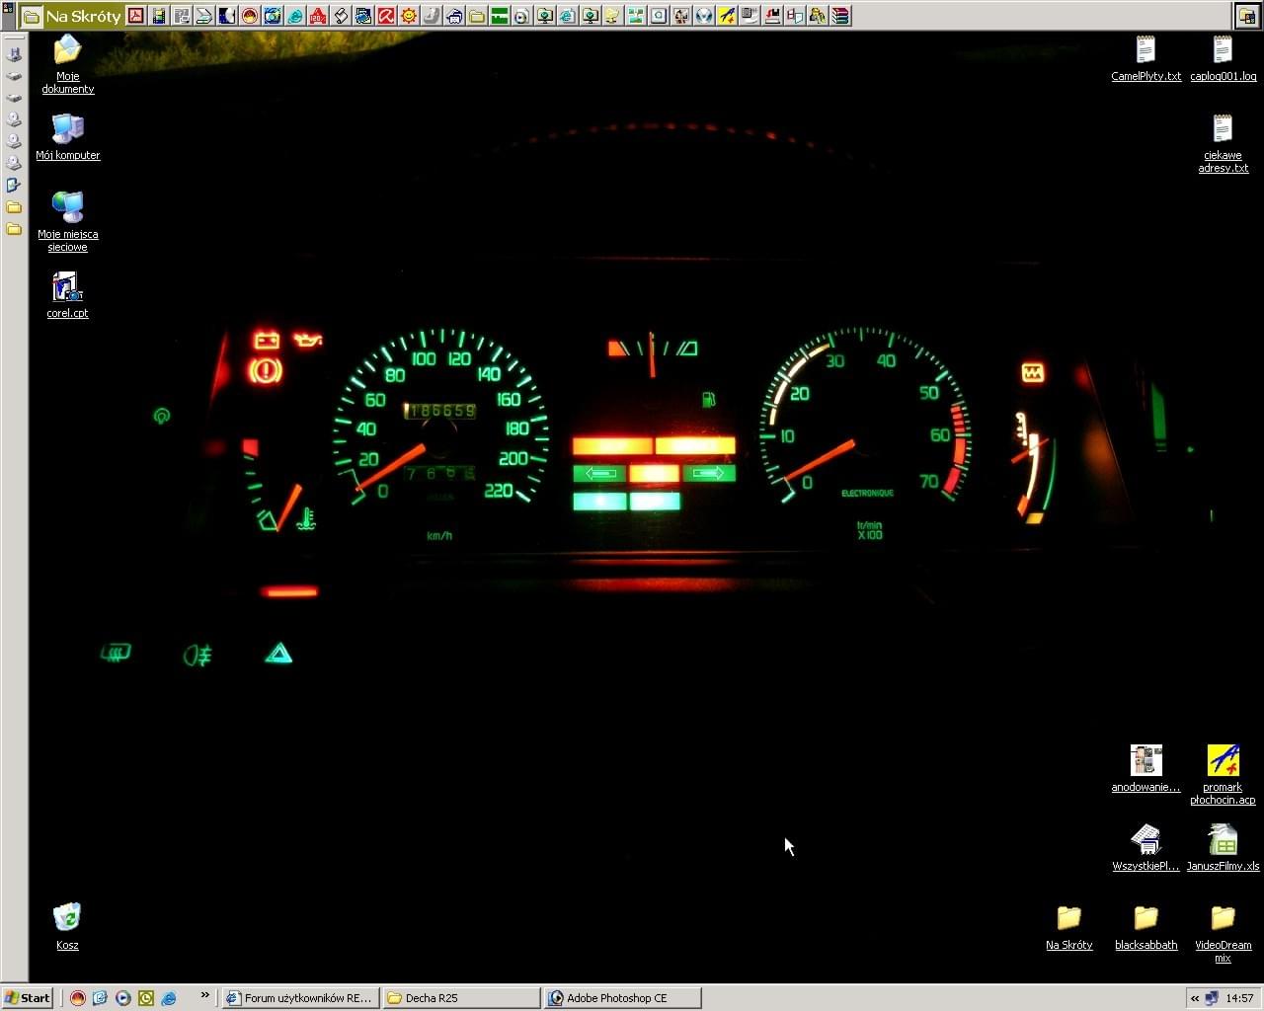Open the Internet Explorer shortcut in top toolbar
The width and height of the screenshot is (1264, 1011).
[296, 16]
